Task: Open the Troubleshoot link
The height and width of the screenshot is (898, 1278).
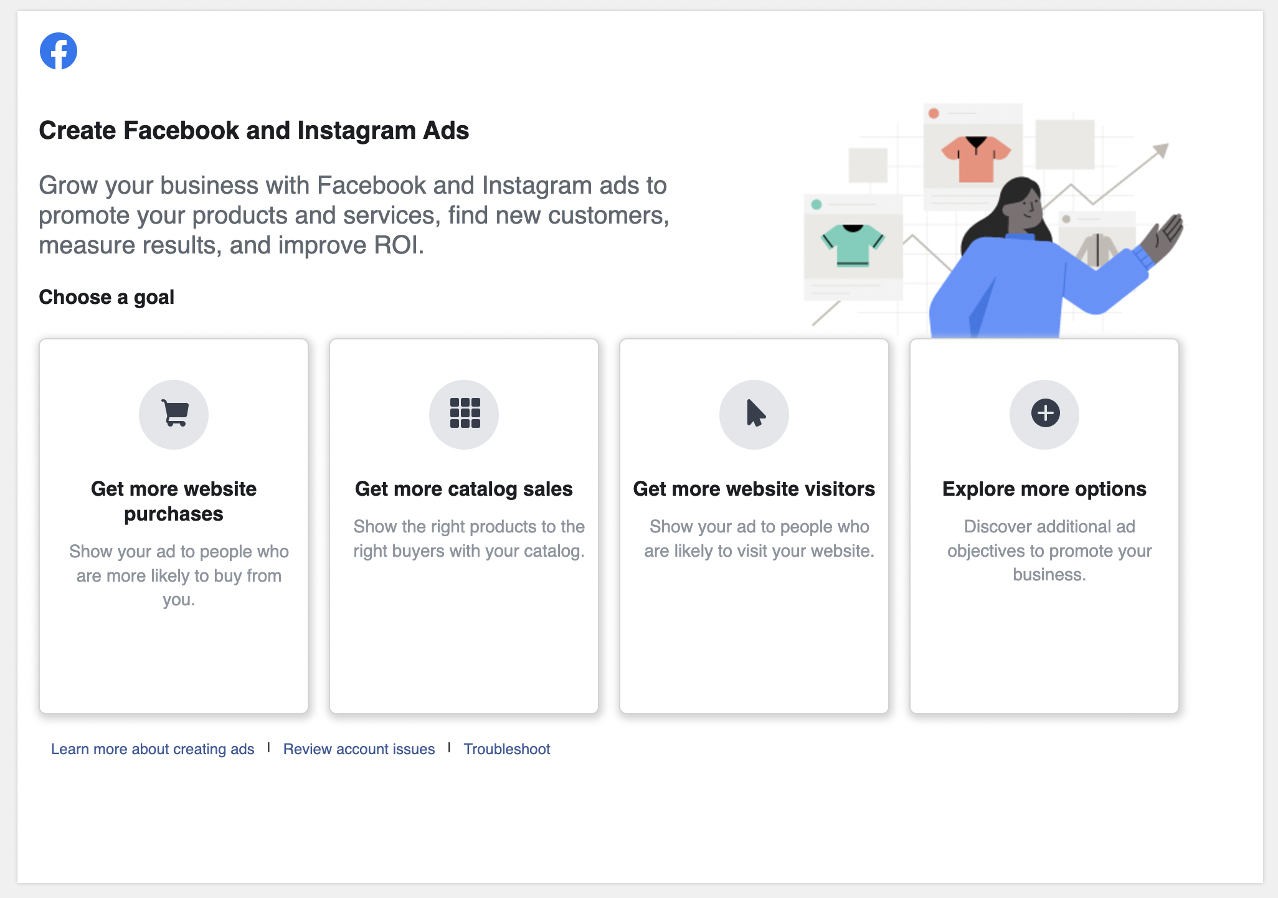Action: (x=506, y=749)
